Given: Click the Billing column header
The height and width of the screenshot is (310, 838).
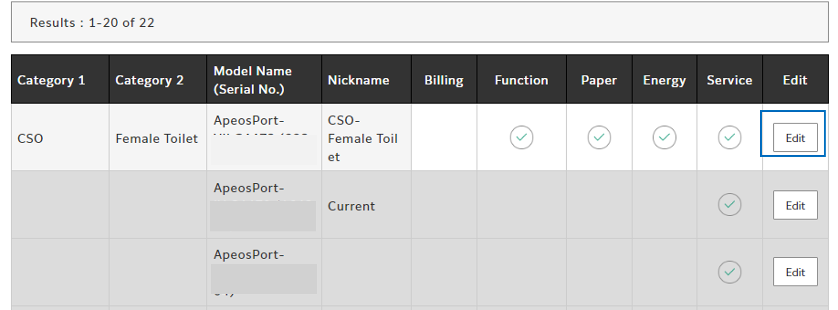Looking at the screenshot, I should pos(444,80).
